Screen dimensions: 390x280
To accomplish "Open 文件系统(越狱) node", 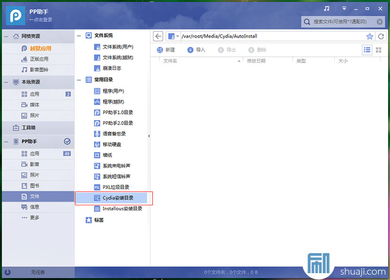I will [114, 58].
